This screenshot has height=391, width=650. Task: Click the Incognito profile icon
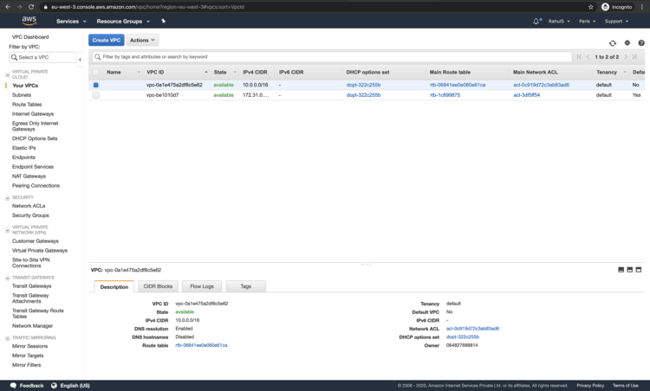pos(605,7)
